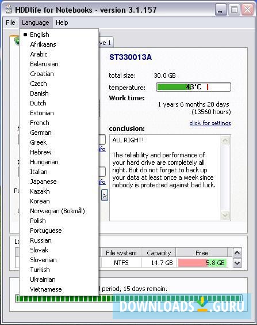This screenshot has width=257, height=325.
Task: Set interface language to German
Action: click(59, 133)
